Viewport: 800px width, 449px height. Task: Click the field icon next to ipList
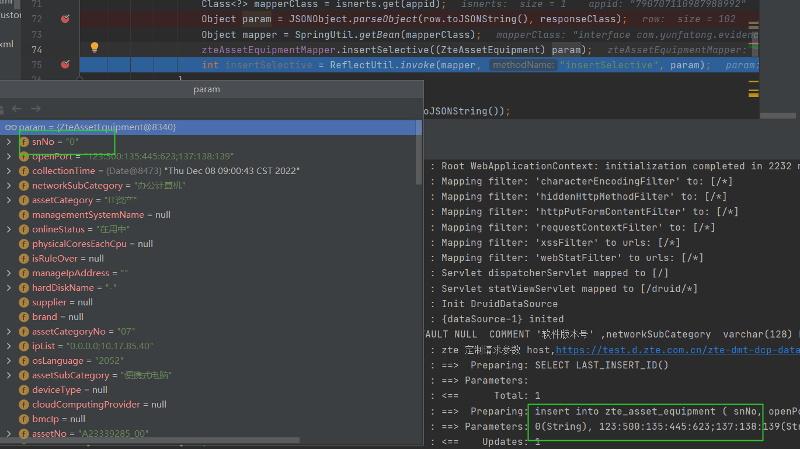pyautogui.click(x=24, y=346)
